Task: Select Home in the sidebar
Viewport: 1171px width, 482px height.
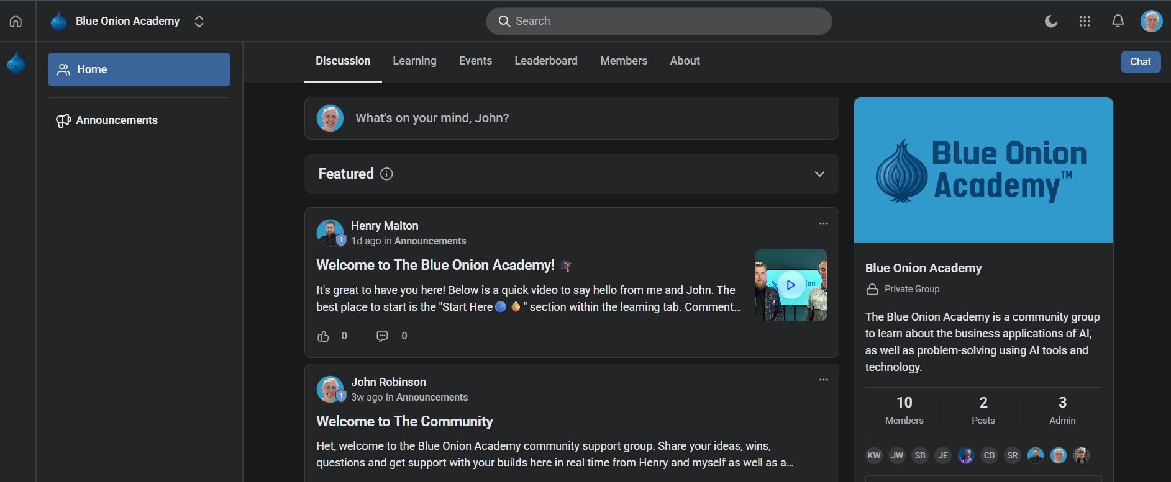Action: point(139,69)
